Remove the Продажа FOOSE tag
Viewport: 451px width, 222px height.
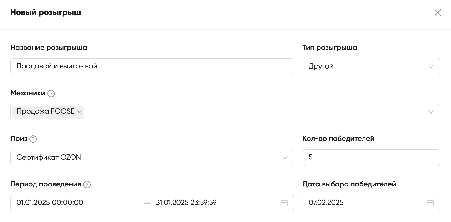click(79, 112)
